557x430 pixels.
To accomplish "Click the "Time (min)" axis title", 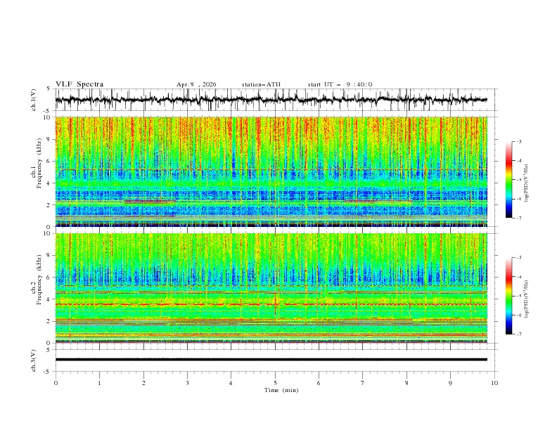I will [281, 390].
